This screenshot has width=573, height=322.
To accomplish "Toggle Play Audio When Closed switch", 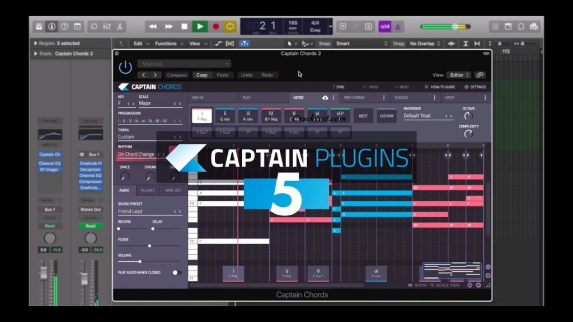I will [176, 273].
